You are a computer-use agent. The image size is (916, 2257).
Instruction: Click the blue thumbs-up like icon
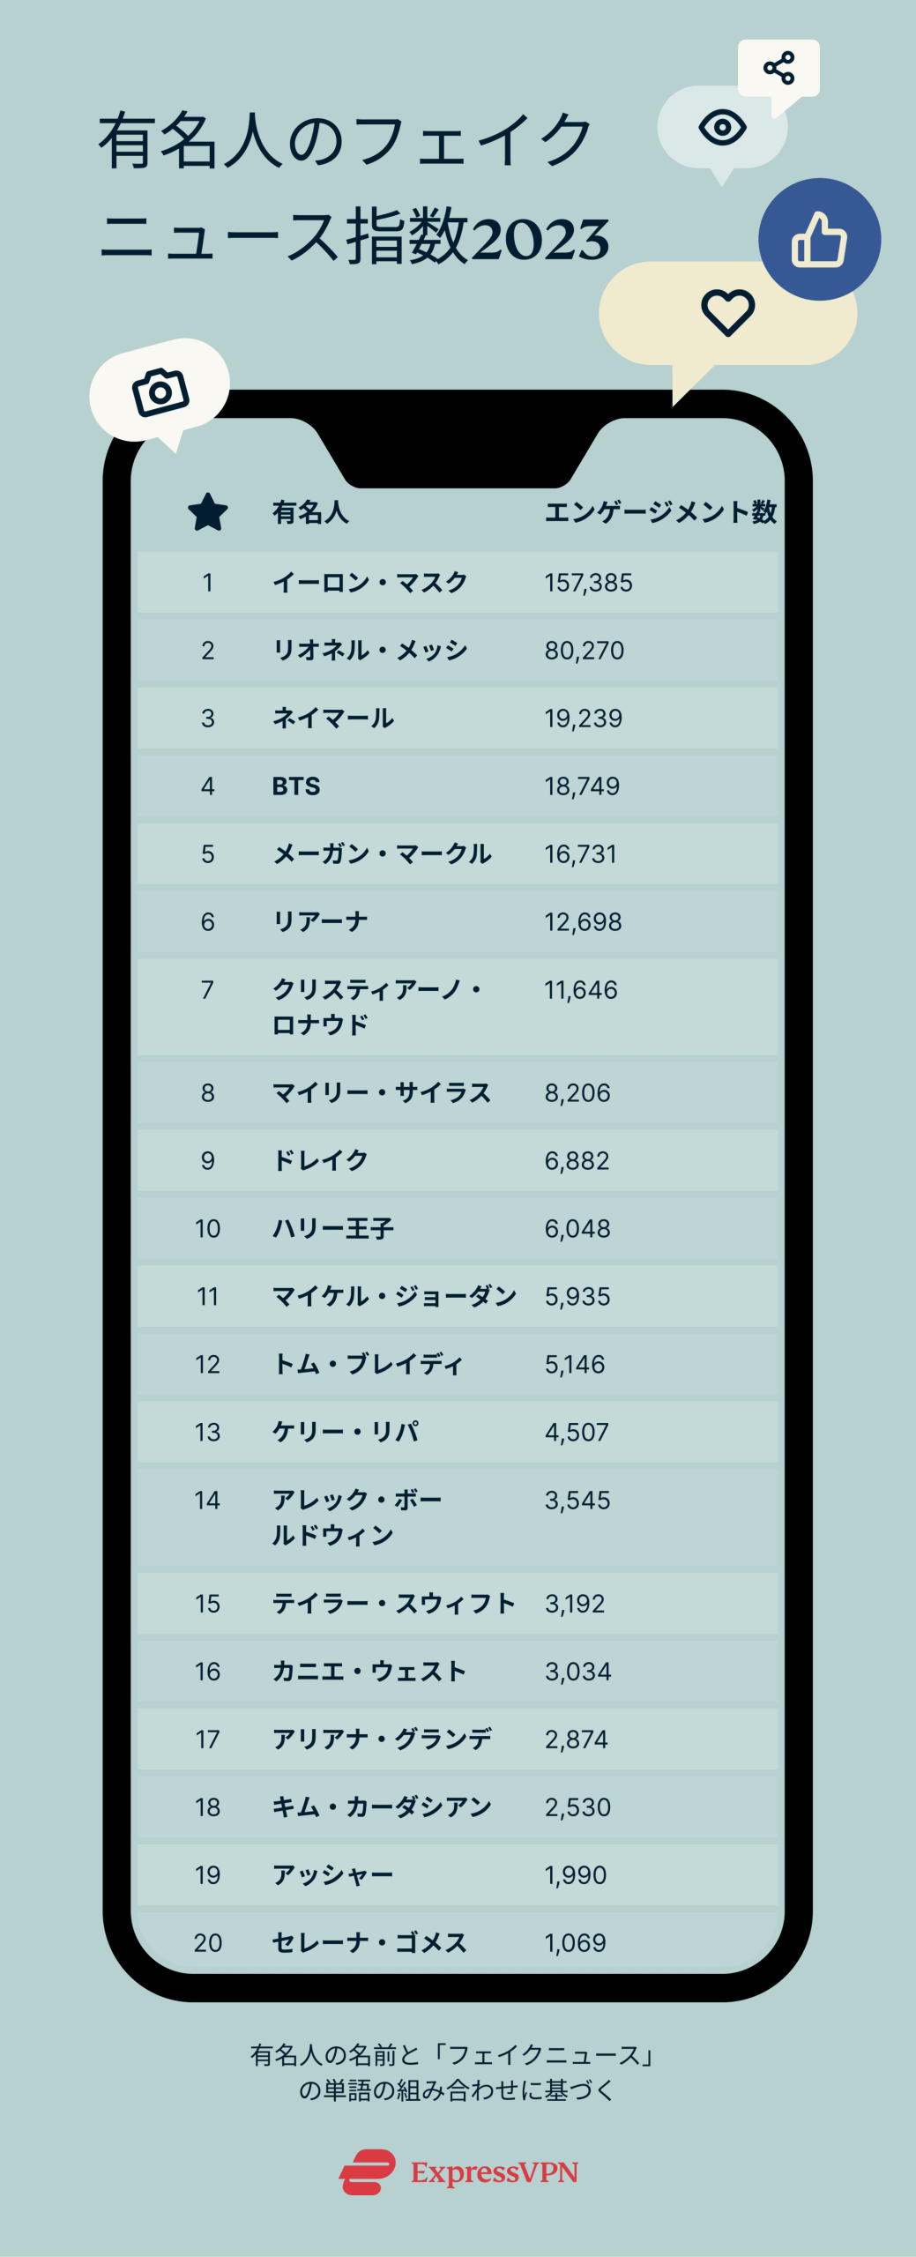click(819, 240)
